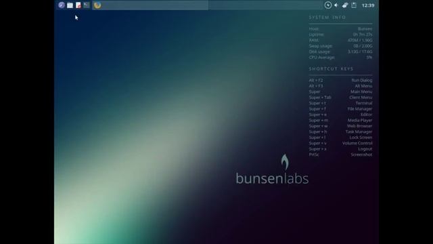Select the Firefox window in the taskbar
433x244 pixels.
pos(150,5)
